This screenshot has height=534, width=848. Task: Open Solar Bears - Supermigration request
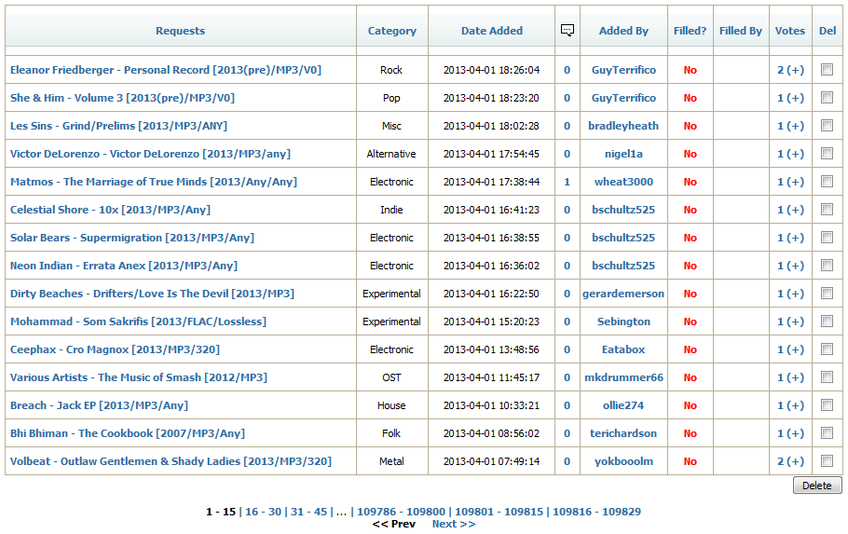point(132,238)
